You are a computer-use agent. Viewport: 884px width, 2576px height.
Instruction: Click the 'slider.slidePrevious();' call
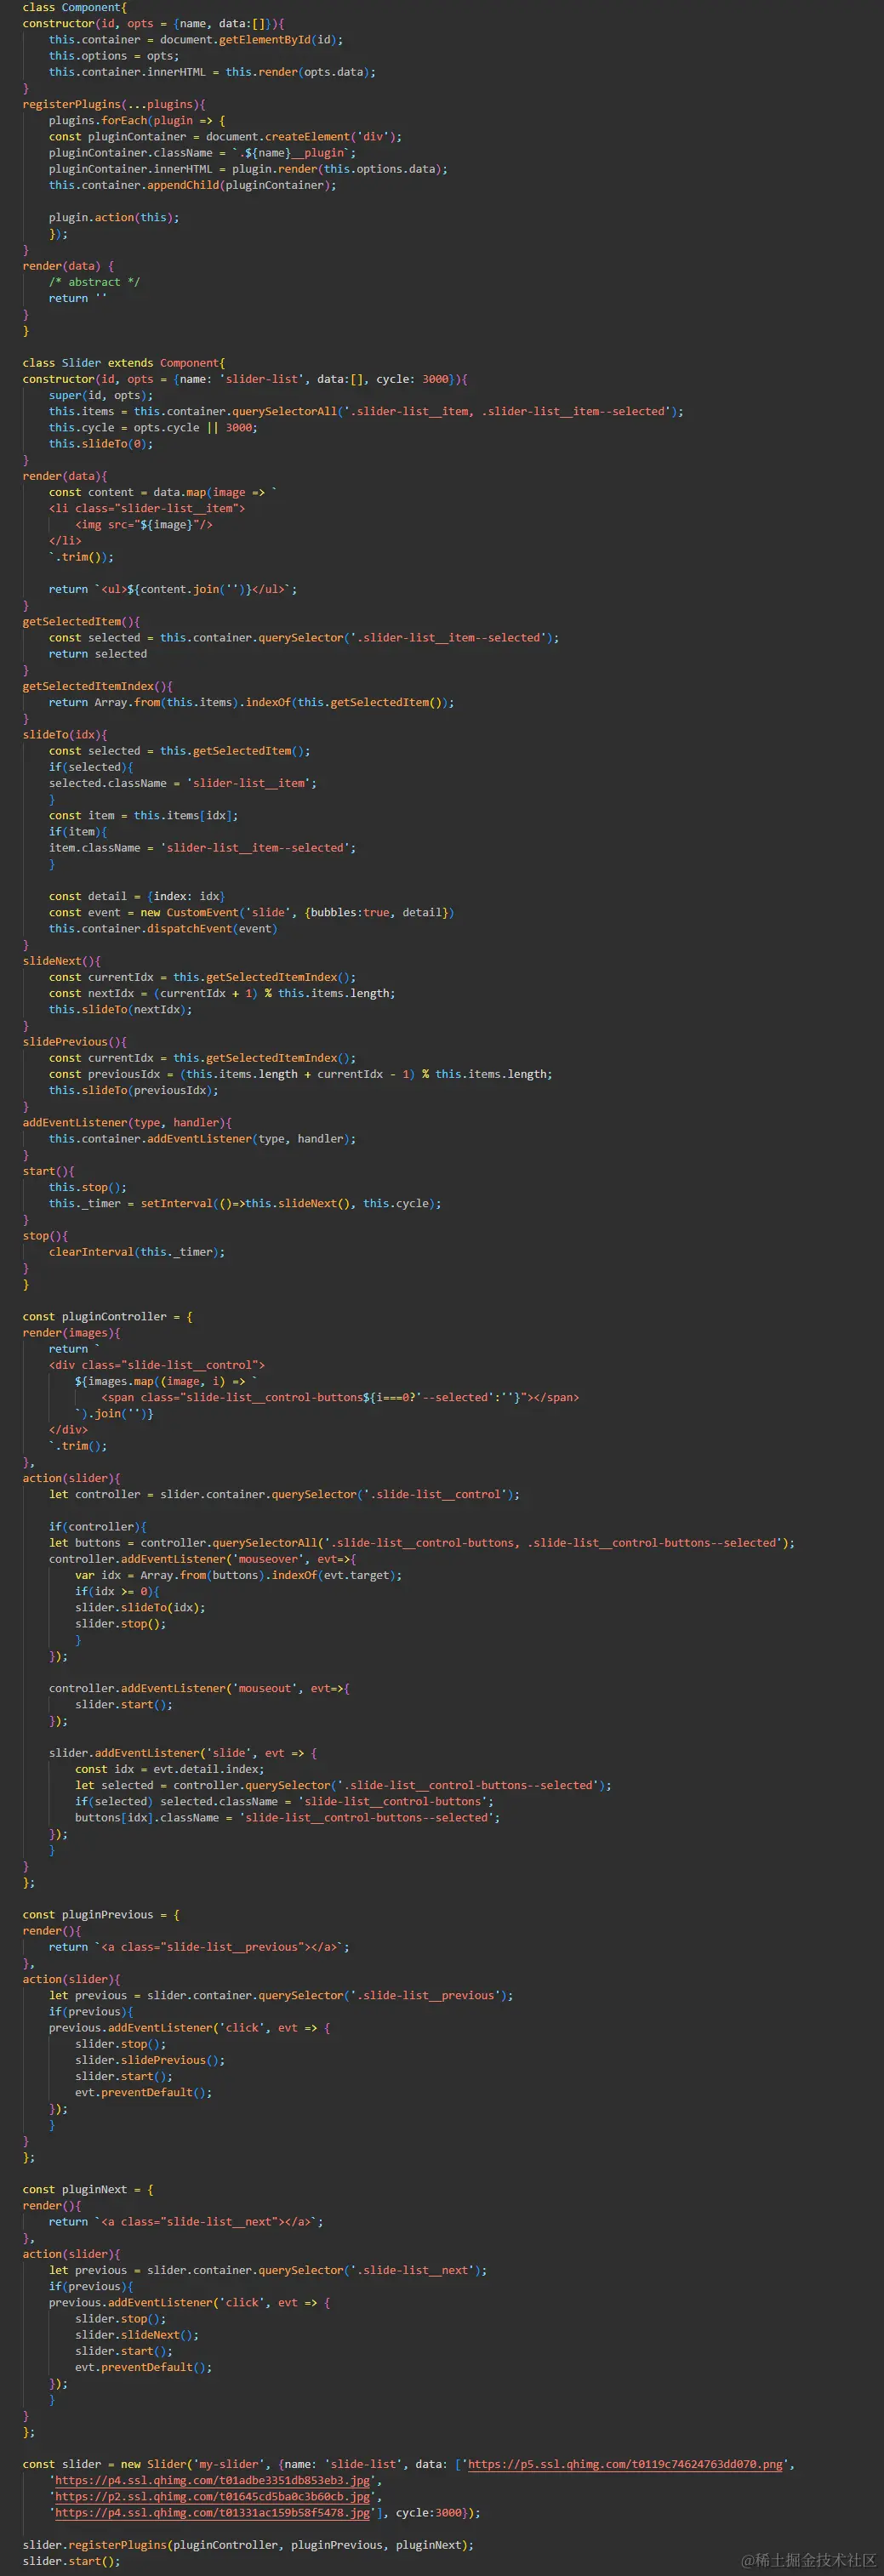pos(150,2060)
